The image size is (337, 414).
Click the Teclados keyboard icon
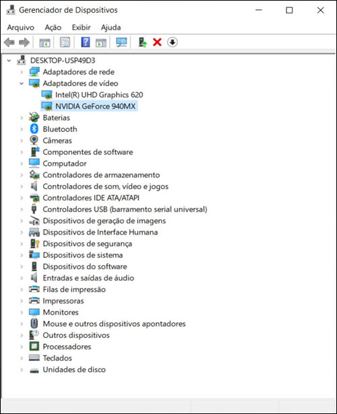point(34,357)
